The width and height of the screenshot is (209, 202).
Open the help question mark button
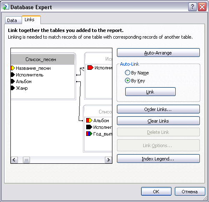tap(192, 7)
